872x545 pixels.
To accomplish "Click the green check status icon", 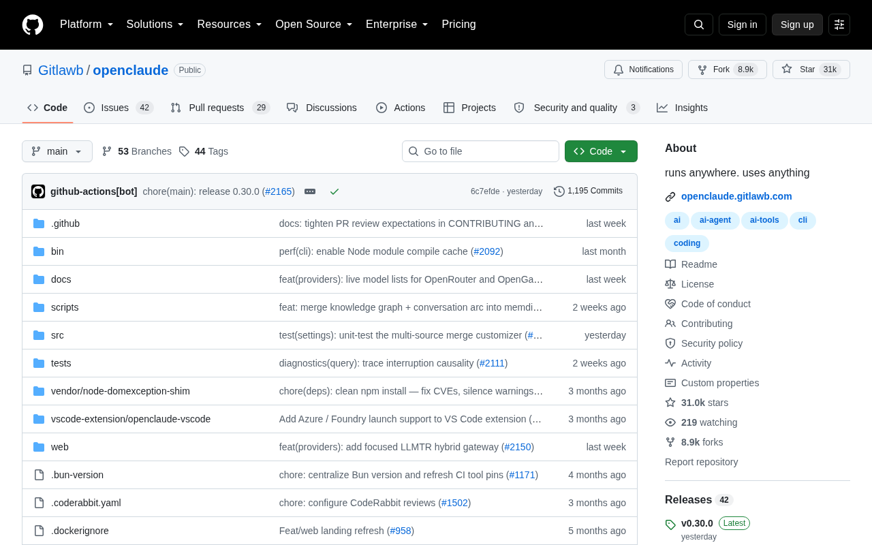I will pos(334,191).
